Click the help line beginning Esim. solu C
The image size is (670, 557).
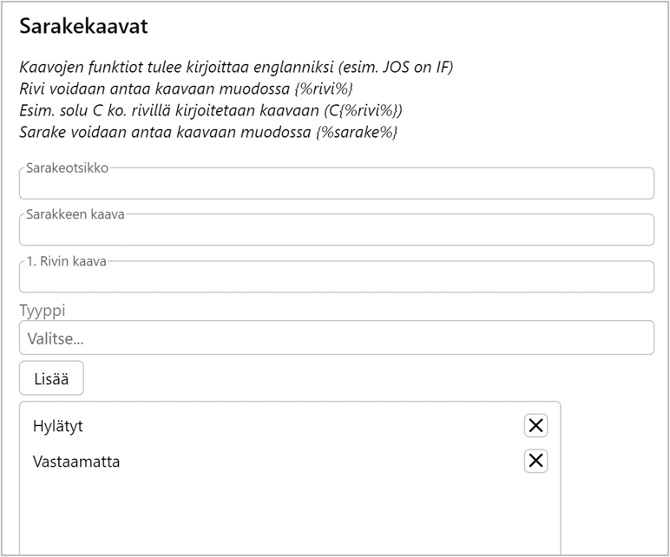tap(210, 110)
